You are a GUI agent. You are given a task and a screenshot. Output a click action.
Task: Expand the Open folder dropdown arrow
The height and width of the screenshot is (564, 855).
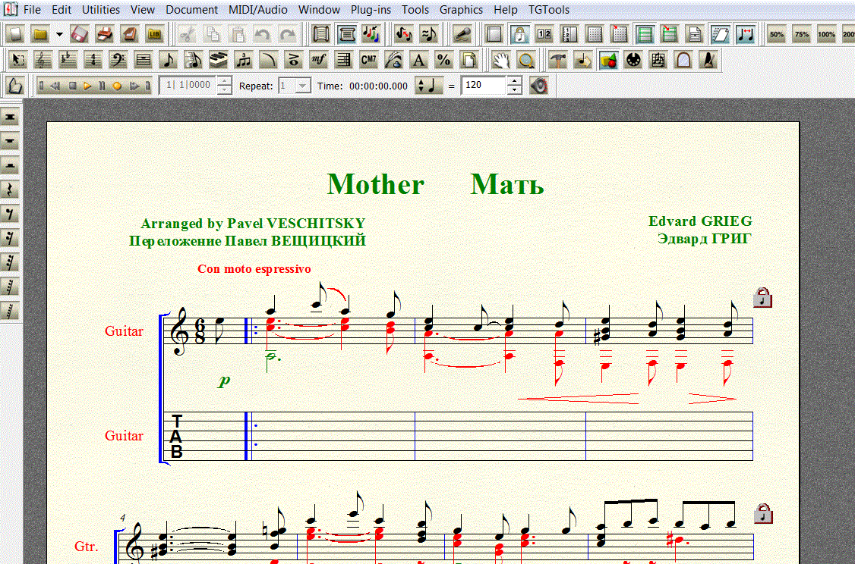(59, 34)
